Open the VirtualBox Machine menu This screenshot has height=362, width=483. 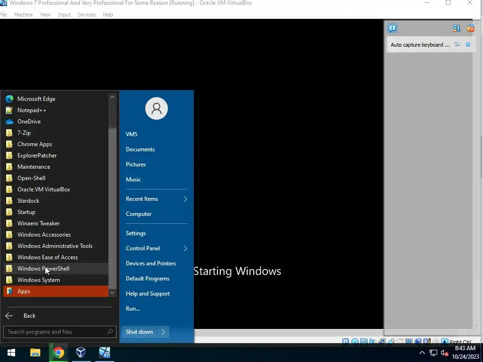pyautogui.click(x=24, y=15)
